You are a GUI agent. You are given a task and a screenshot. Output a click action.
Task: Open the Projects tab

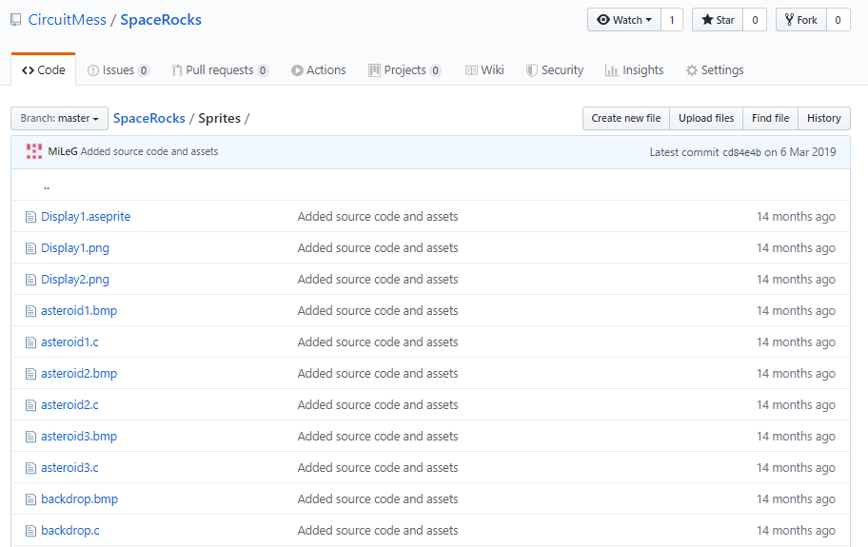coord(404,70)
